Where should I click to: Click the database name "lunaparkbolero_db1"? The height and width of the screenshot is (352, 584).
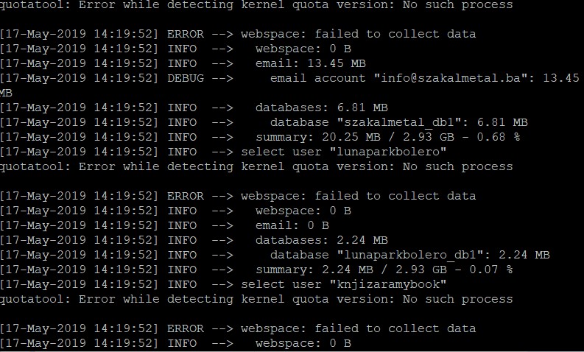(417, 255)
